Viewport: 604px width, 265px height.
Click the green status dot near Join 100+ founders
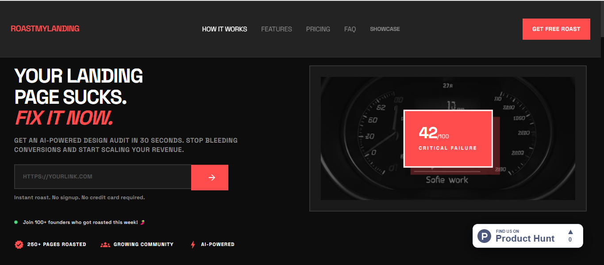tap(16, 222)
